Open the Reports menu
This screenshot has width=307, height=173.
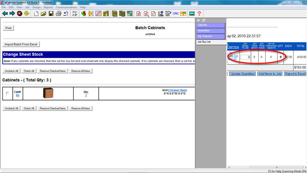coord(48,7)
